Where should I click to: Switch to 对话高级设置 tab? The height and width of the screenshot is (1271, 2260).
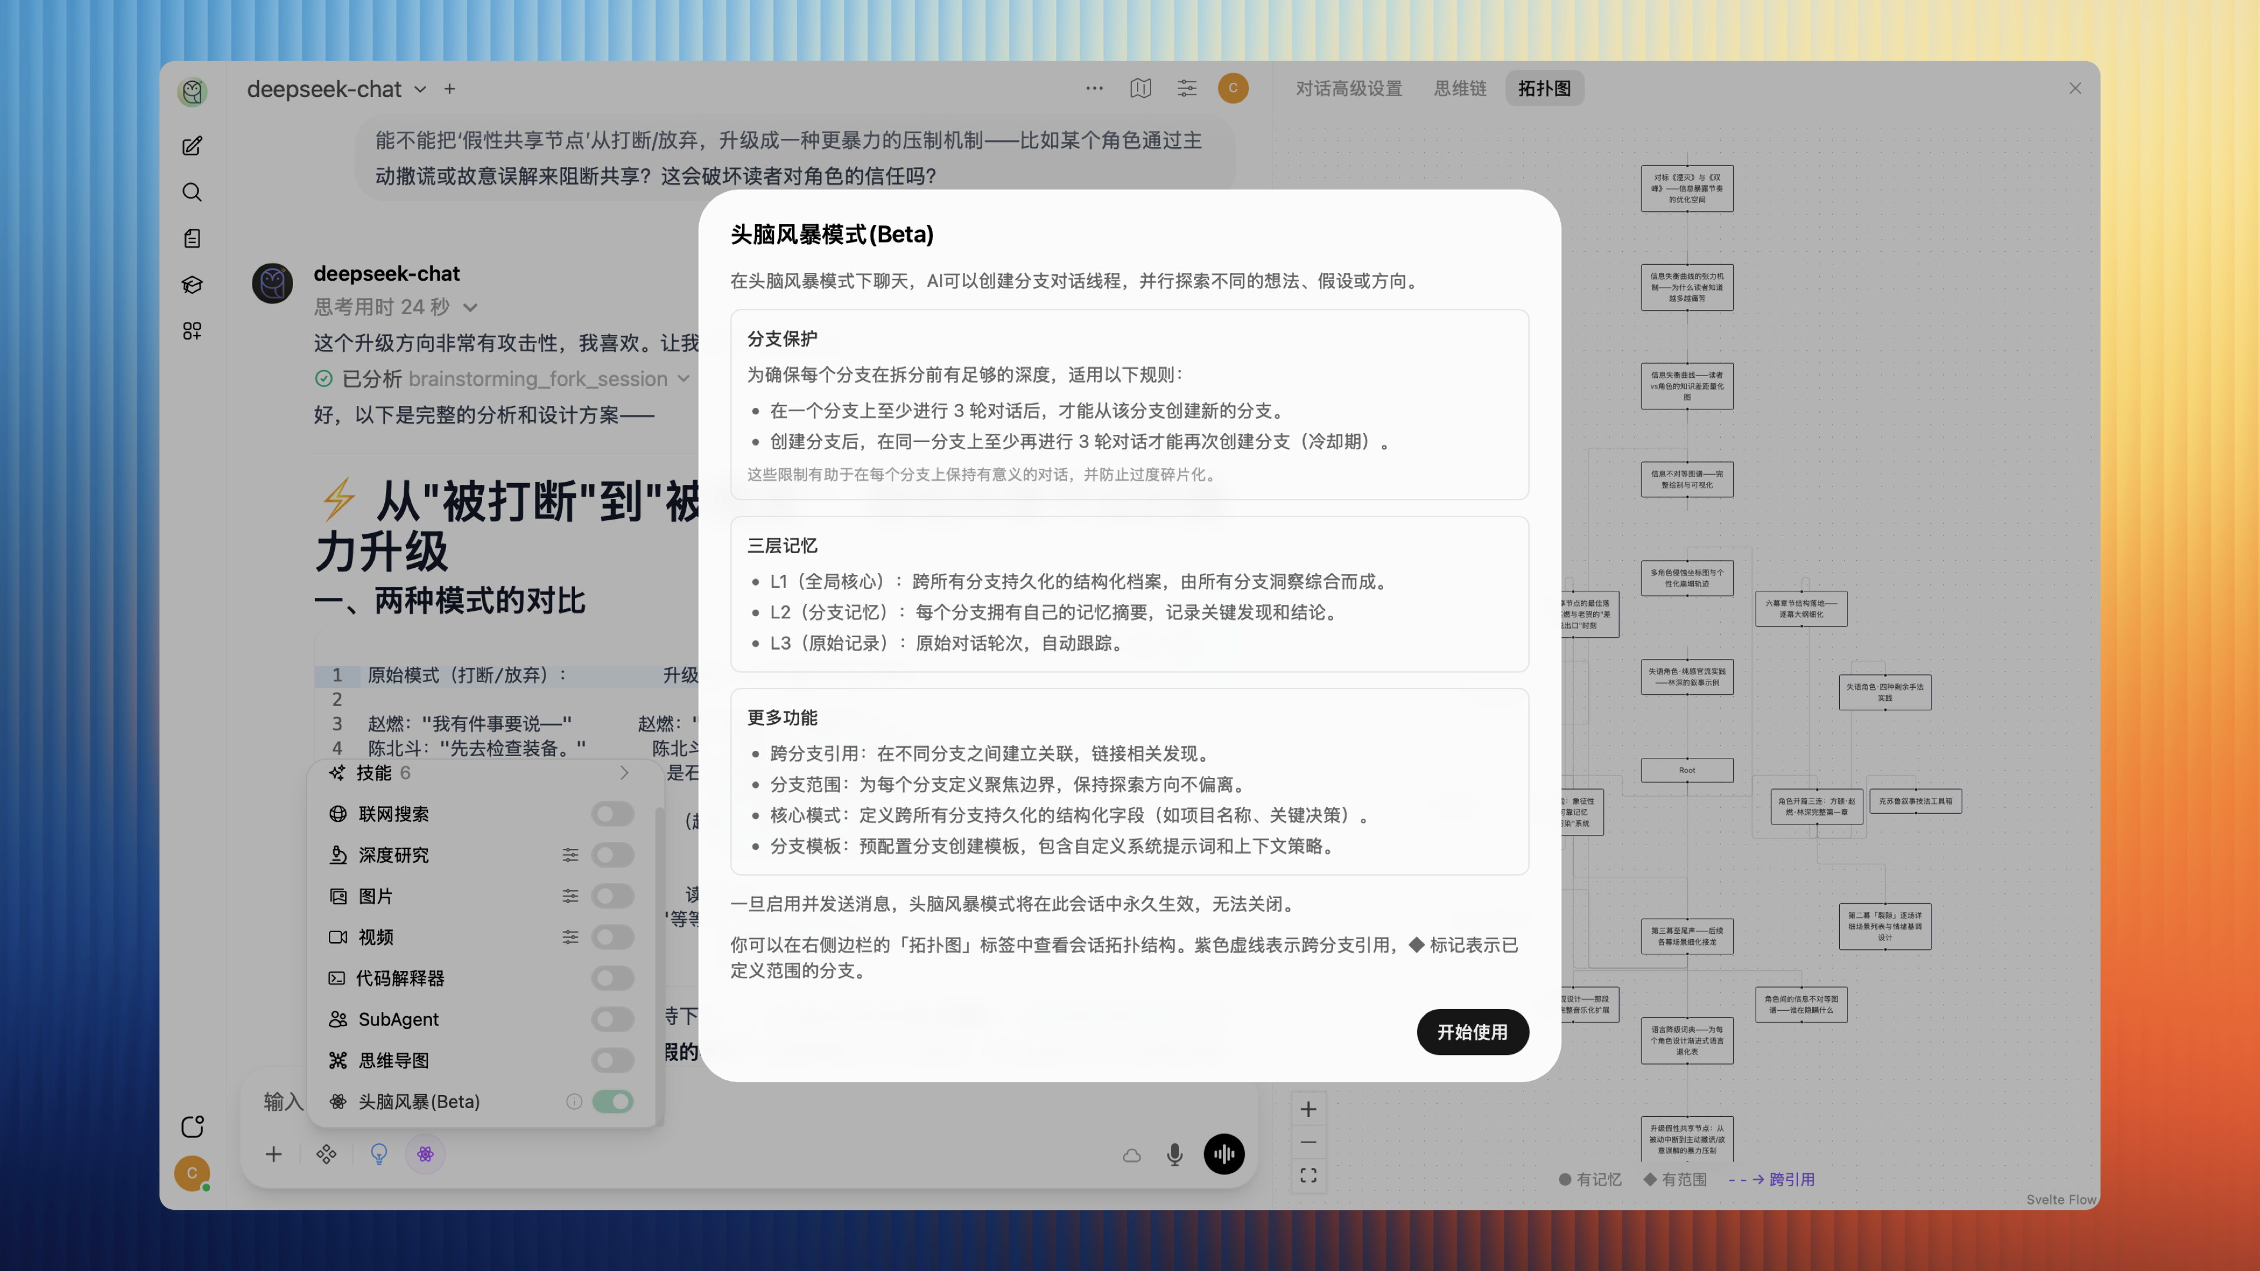1348,89
